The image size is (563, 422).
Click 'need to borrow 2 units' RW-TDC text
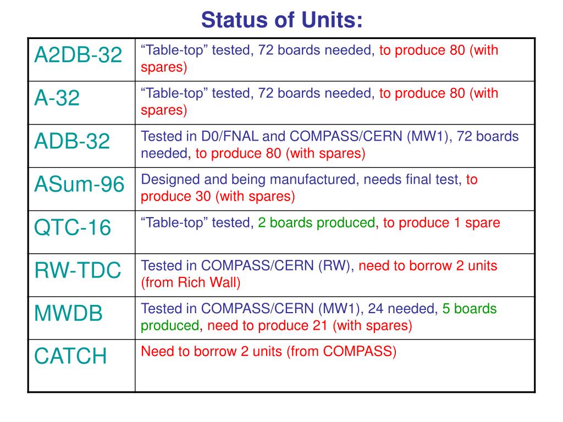[428, 265]
